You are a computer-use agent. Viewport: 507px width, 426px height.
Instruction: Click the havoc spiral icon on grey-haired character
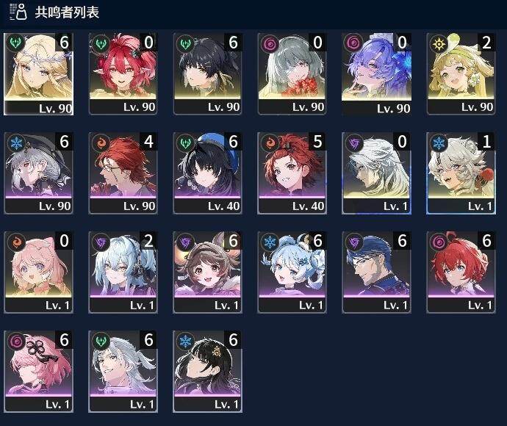tap(270, 43)
